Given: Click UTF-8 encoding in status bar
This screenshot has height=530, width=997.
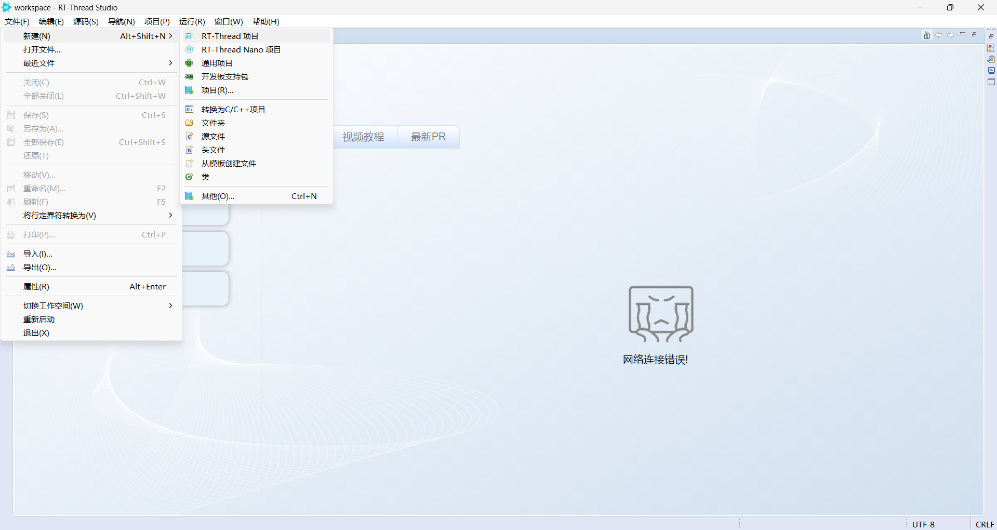Looking at the screenshot, I should coord(923,524).
